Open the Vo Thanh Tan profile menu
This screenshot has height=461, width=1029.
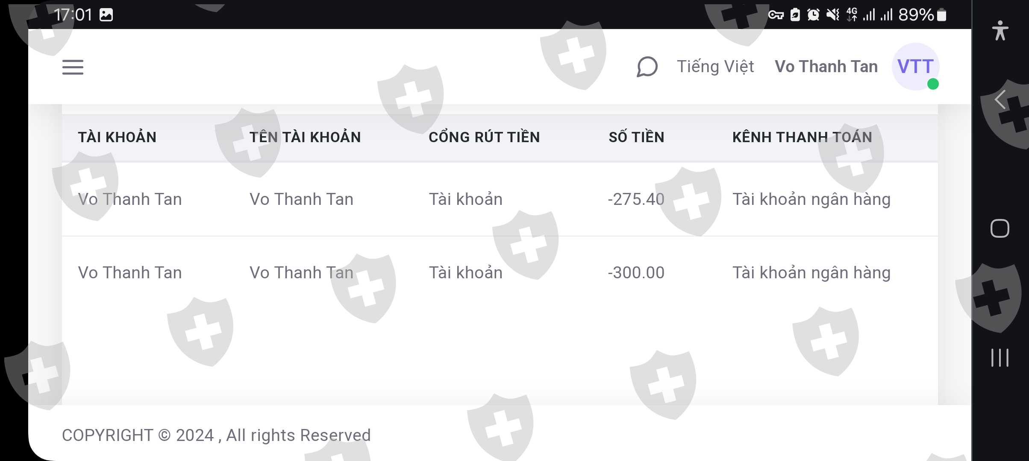(x=826, y=67)
